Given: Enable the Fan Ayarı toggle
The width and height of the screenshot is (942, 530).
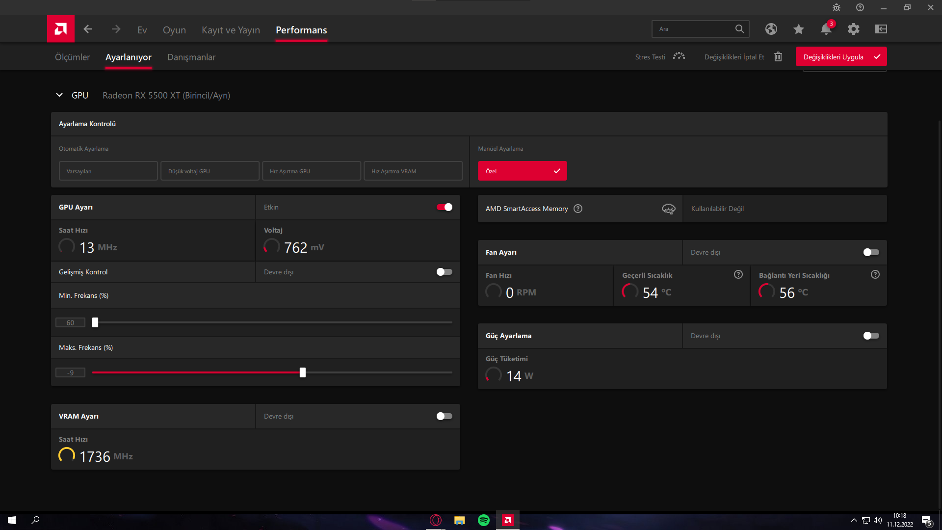Looking at the screenshot, I should (871, 252).
